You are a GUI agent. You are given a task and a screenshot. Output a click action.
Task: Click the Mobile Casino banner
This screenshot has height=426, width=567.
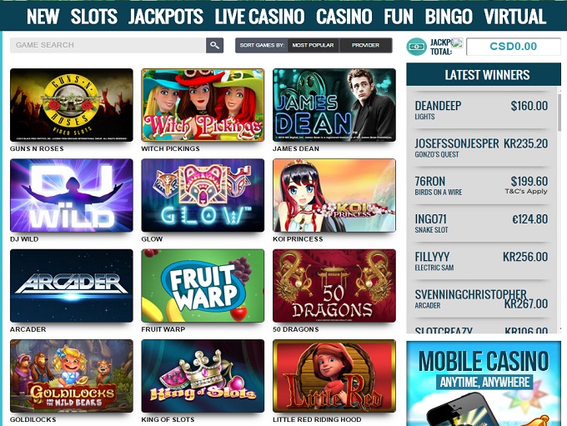pos(484,383)
